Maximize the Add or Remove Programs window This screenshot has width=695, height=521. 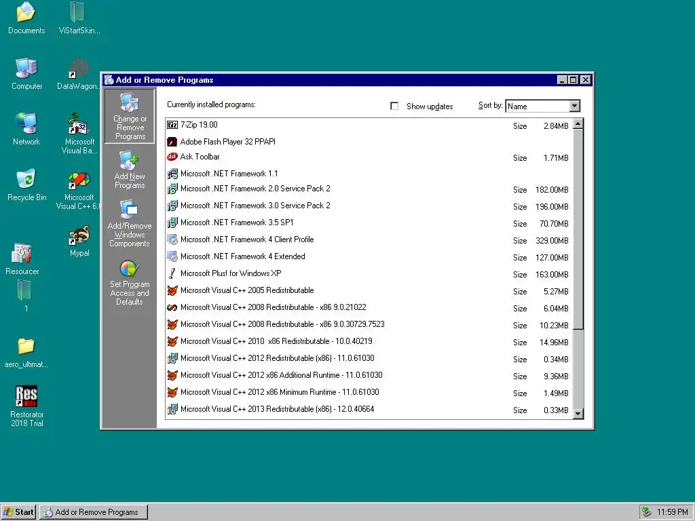(573, 80)
